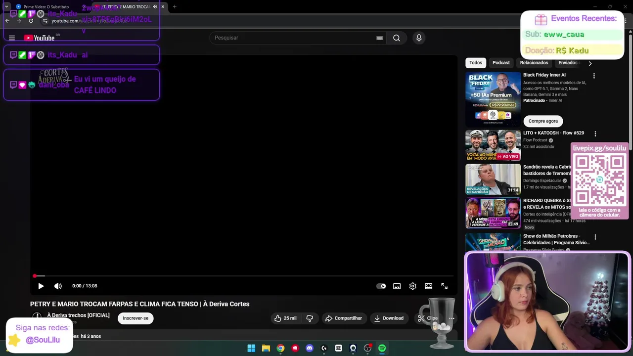
Task: Mute the tab via its audio icon
Action: 155,7
